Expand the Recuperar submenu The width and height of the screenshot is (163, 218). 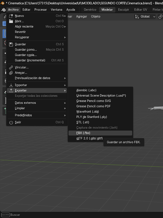[37, 37]
